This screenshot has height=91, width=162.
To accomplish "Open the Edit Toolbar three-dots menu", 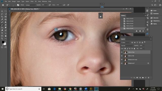I will click(x=6, y=39).
